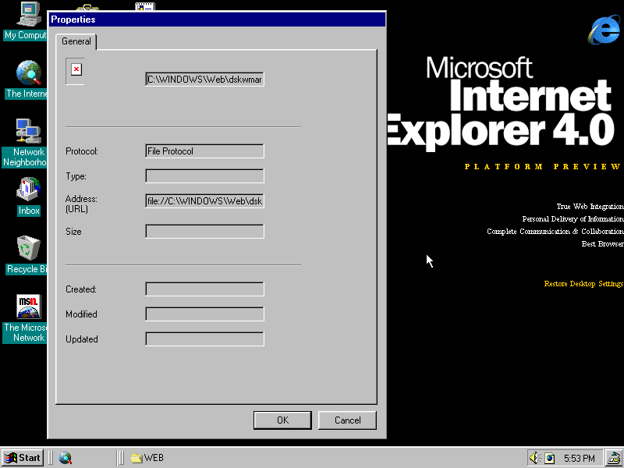Viewport: 624px width, 468px height.
Task: Open the Start menu
Action: [23, 458]
